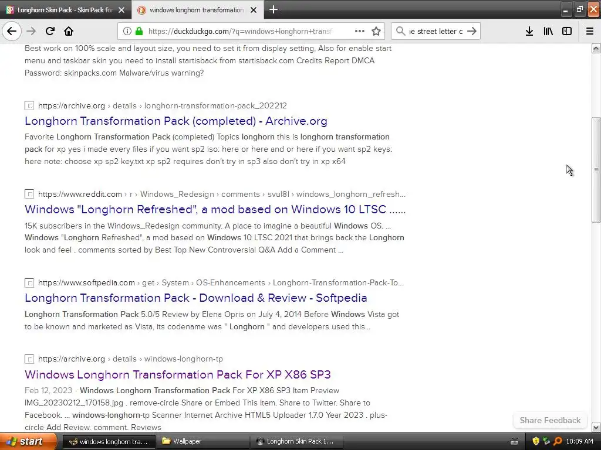Click the security shield tray icon

(536, 441)
